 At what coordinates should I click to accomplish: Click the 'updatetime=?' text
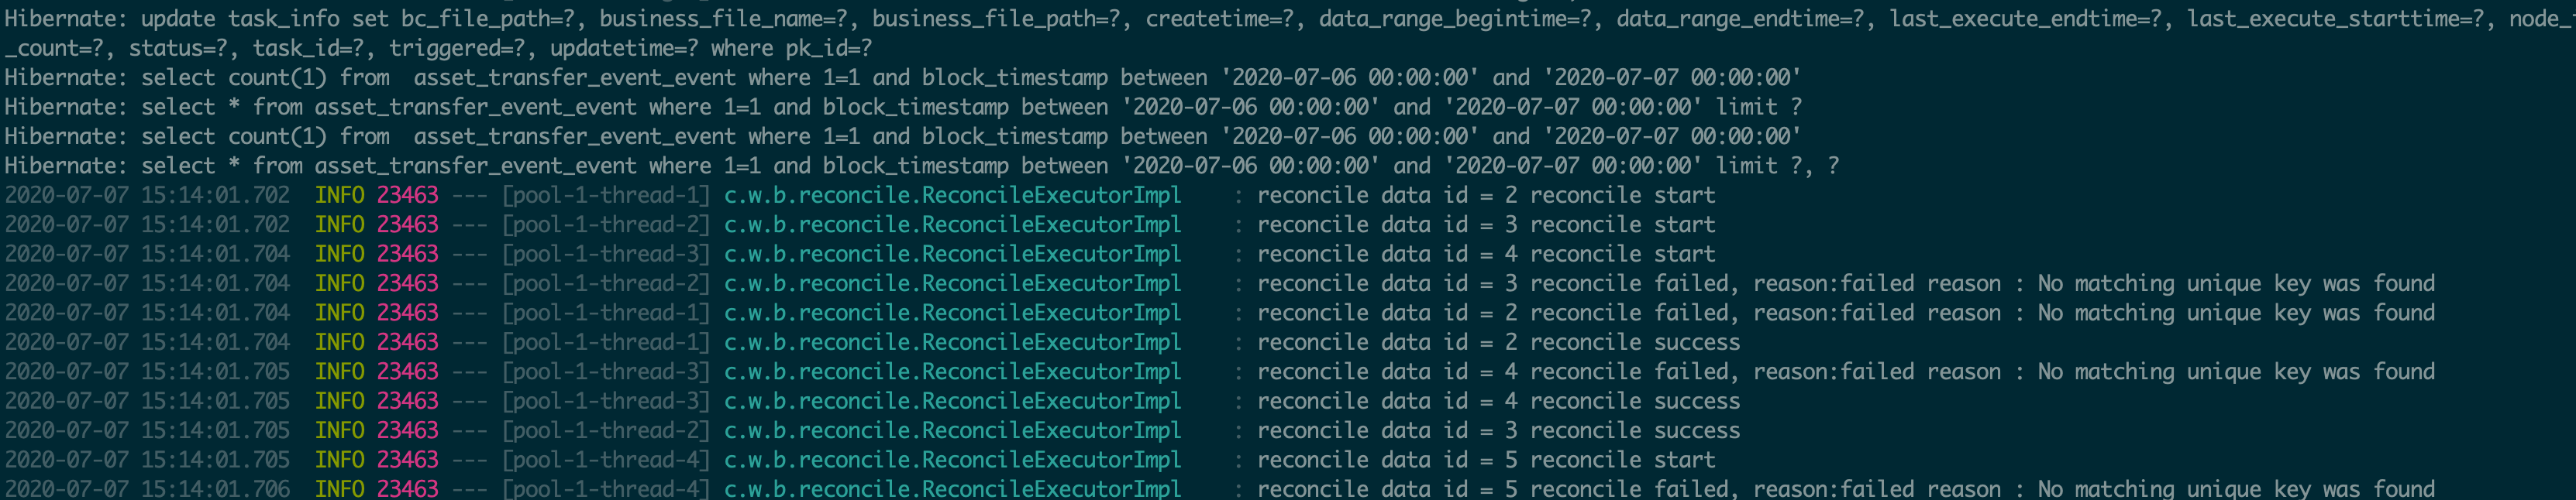tap(624, 48)
